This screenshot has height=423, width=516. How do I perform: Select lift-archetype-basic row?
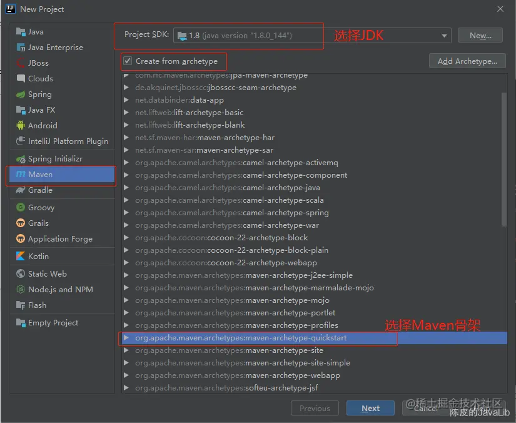click(314, 113)
